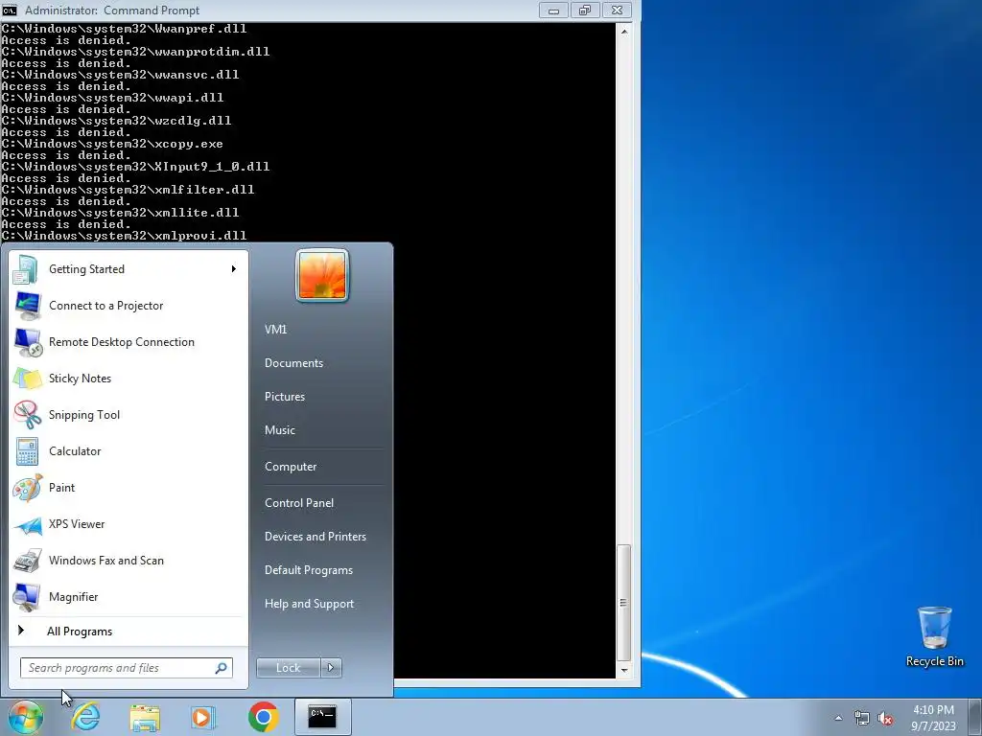Click the xmlprovi.dll output line
The height and width of the screenshot is (736, 982).
[124, 236]
